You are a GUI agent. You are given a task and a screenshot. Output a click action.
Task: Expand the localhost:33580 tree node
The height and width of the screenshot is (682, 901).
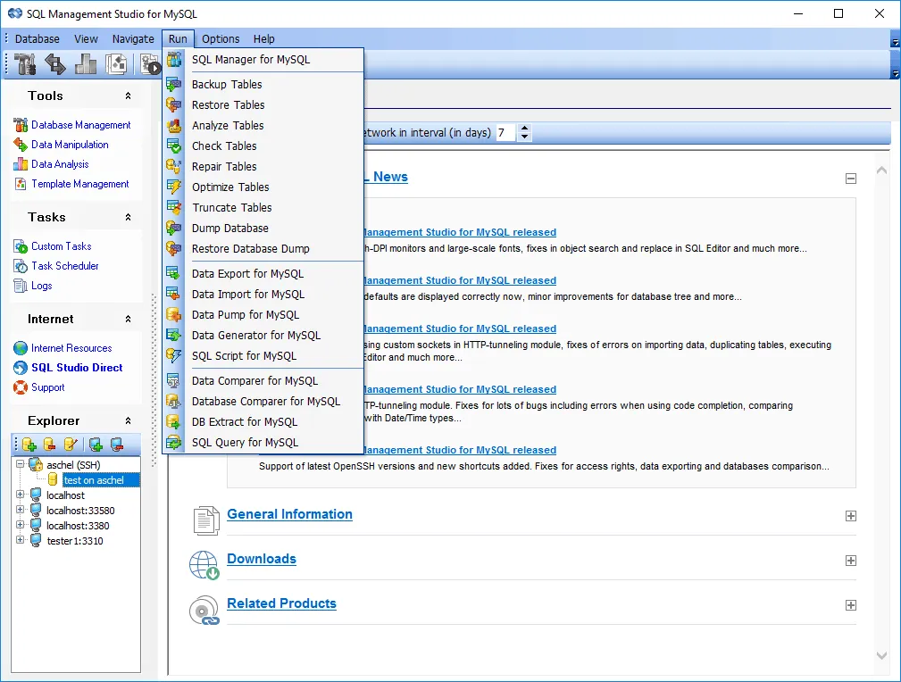pos(21,510)
